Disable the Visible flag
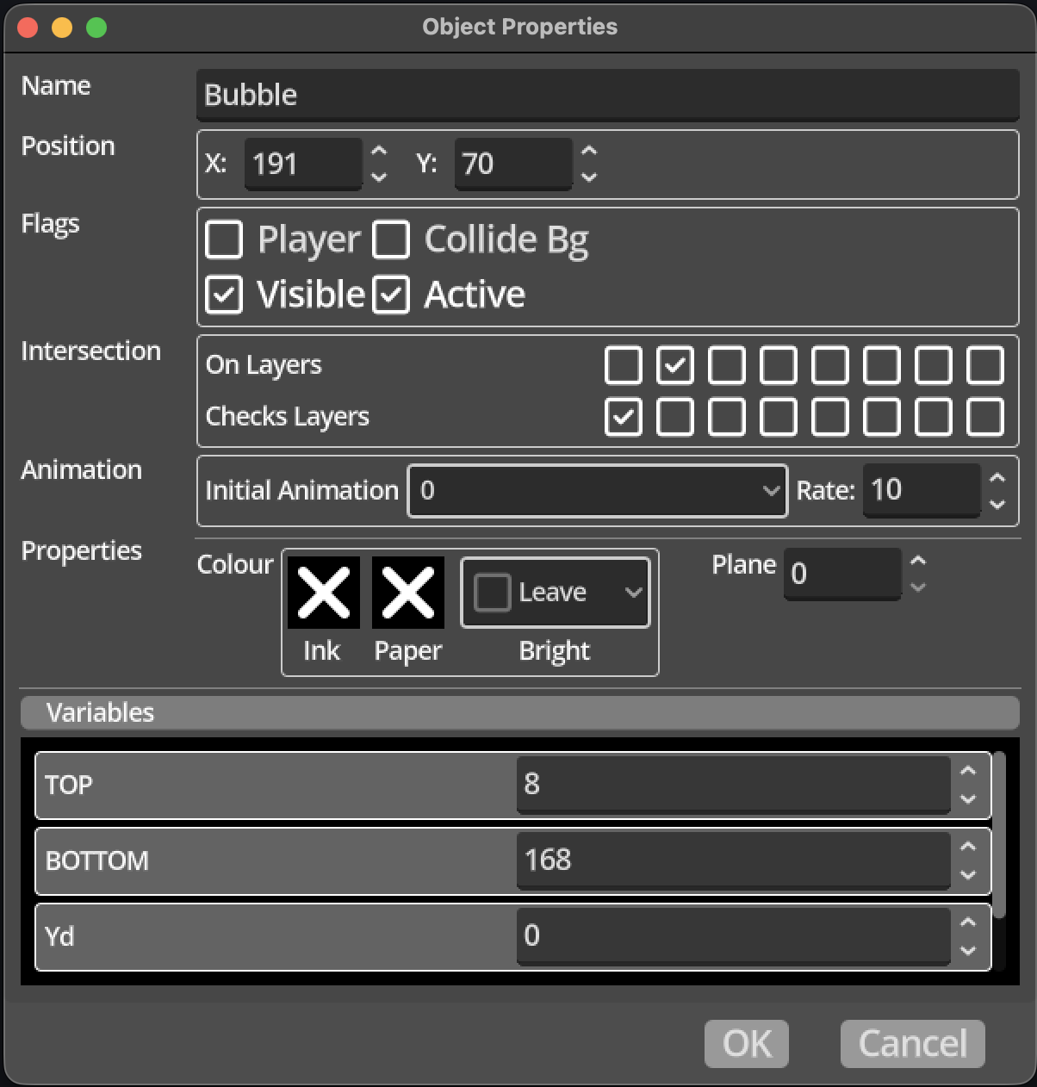The width and height of the screenshot is (1037, 1087). point(224,294)
